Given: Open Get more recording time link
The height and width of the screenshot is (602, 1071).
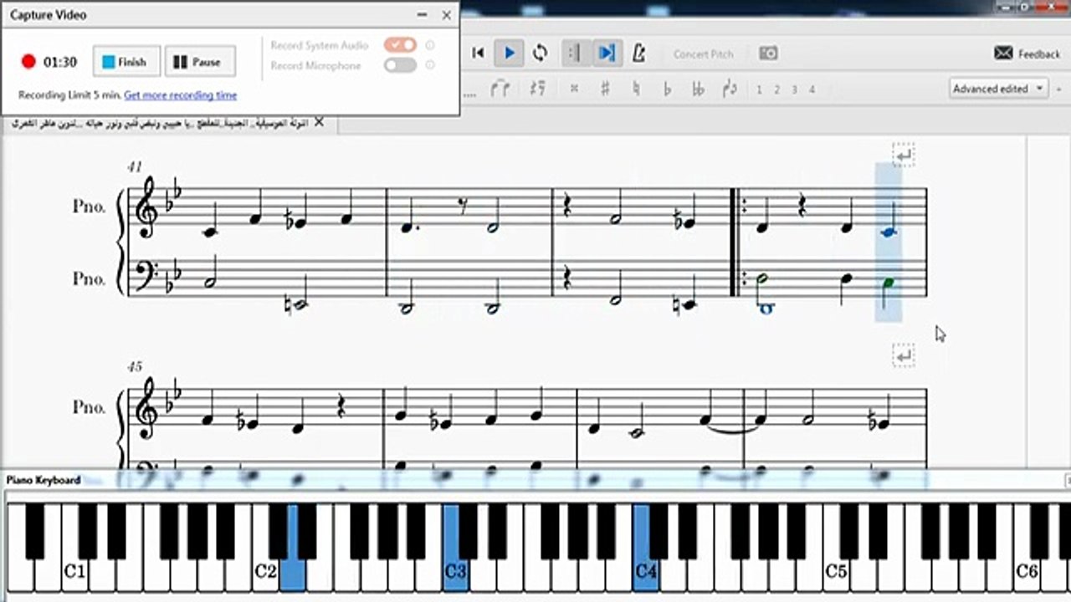Looking at the screenshot, I should 181,95.
